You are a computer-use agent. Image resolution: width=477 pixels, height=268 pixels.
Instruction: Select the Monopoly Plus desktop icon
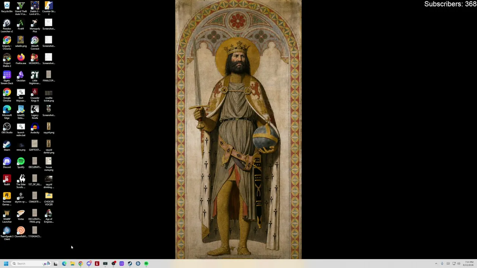coord(35,26)
